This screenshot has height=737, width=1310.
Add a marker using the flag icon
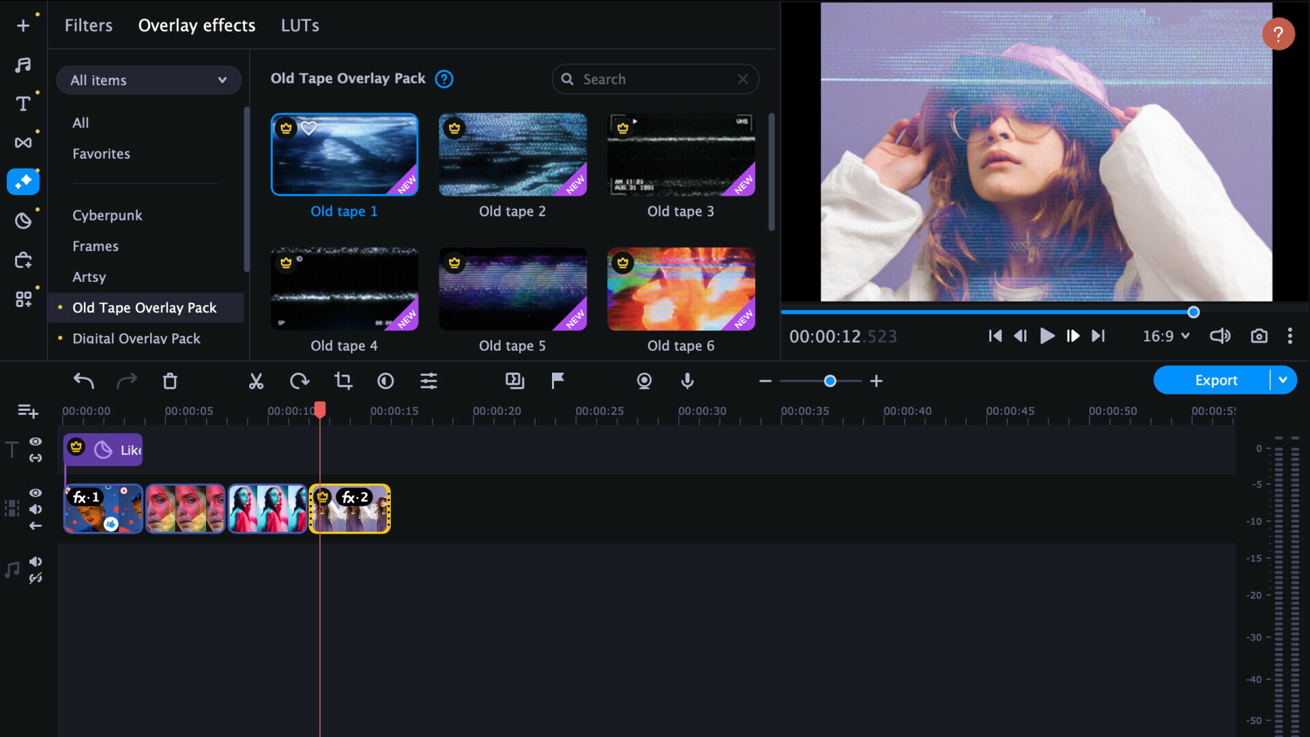pyautogui.click(x=557, y=381)
